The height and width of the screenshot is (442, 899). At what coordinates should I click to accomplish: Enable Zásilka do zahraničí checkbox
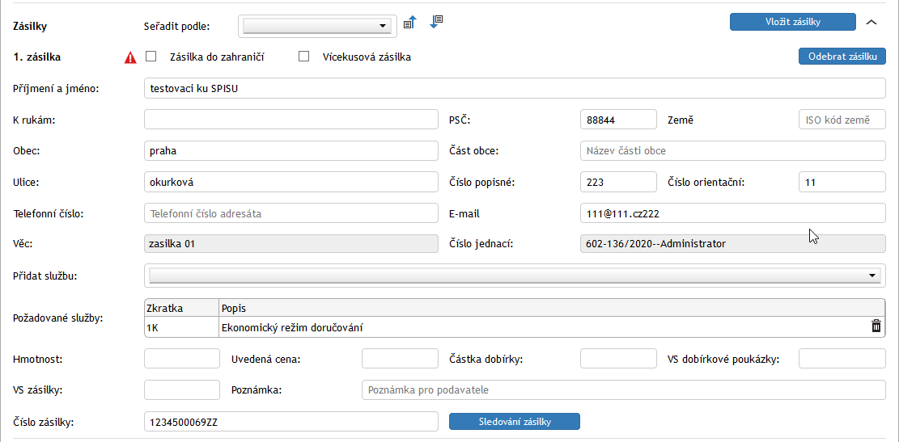[x=151, y=57]
